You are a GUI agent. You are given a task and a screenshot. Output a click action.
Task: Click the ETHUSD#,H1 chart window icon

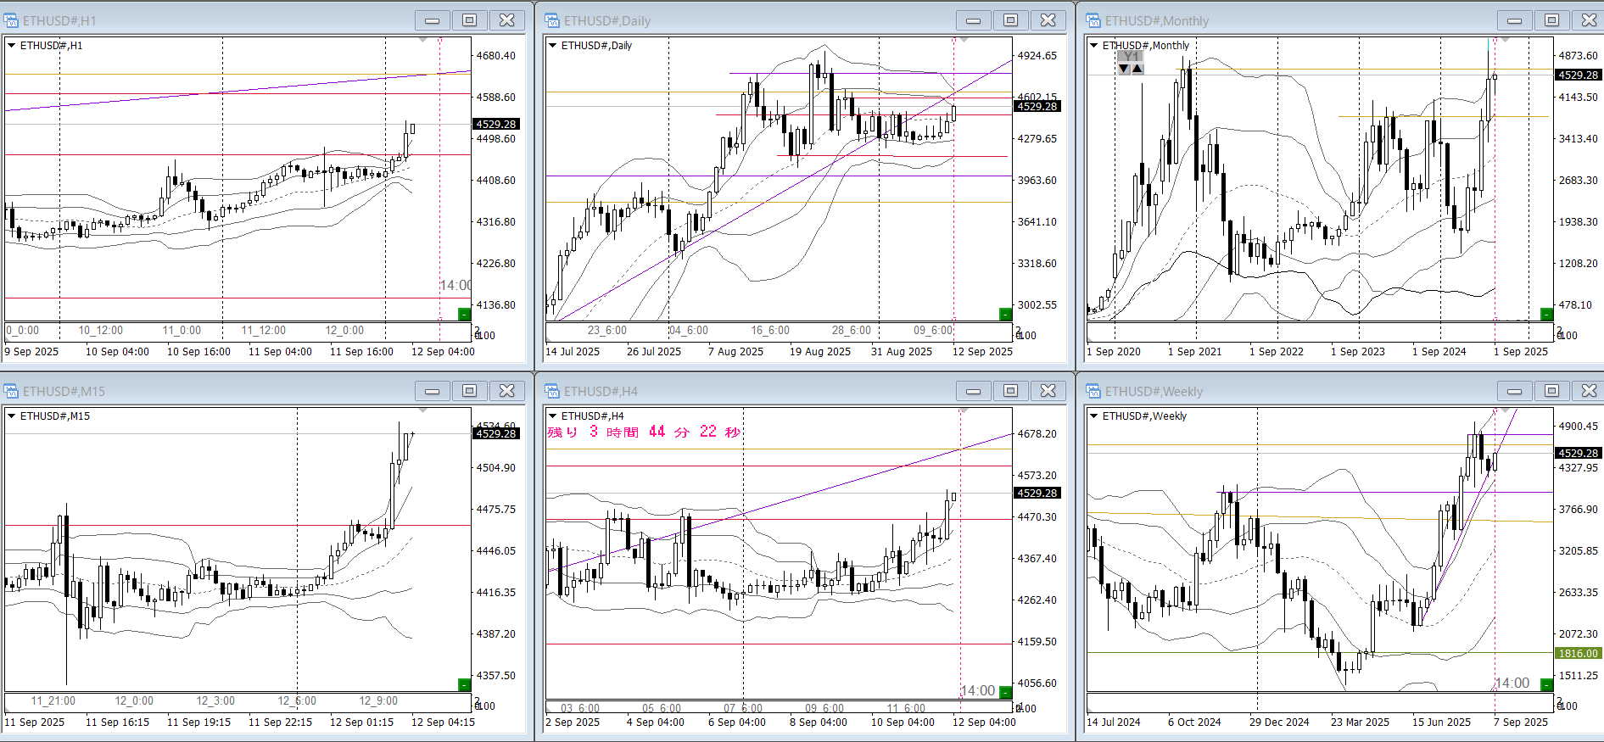11,20
